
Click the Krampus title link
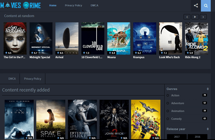[139, 57]
